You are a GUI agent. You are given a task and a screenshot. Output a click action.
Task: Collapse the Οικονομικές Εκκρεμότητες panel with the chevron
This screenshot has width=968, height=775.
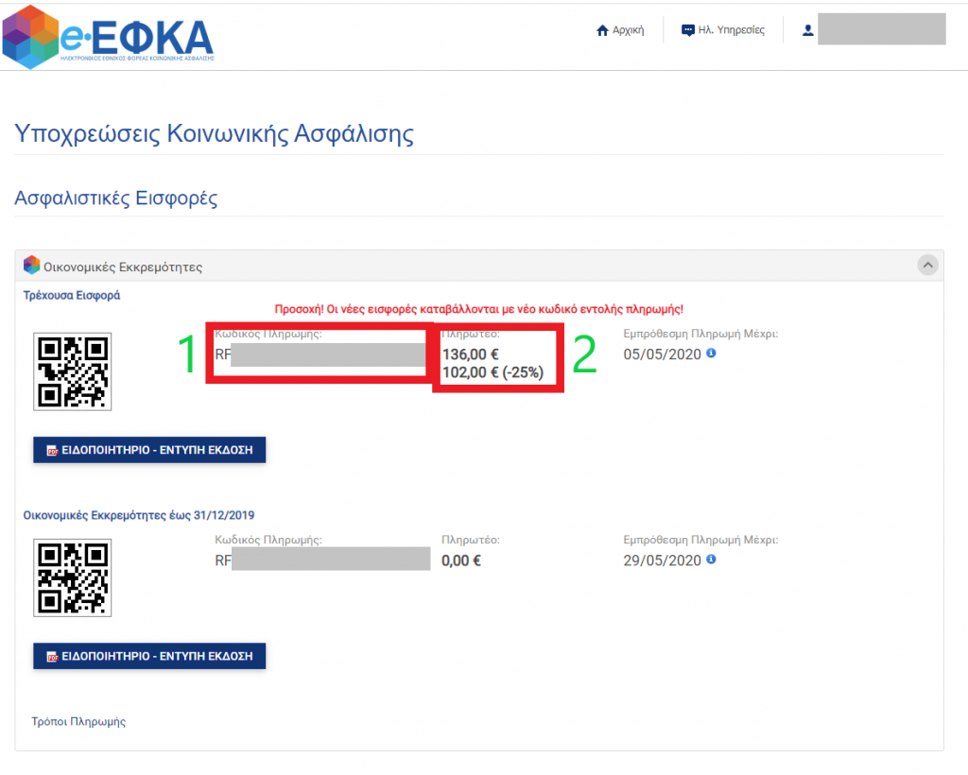click(x=927, y=265)
